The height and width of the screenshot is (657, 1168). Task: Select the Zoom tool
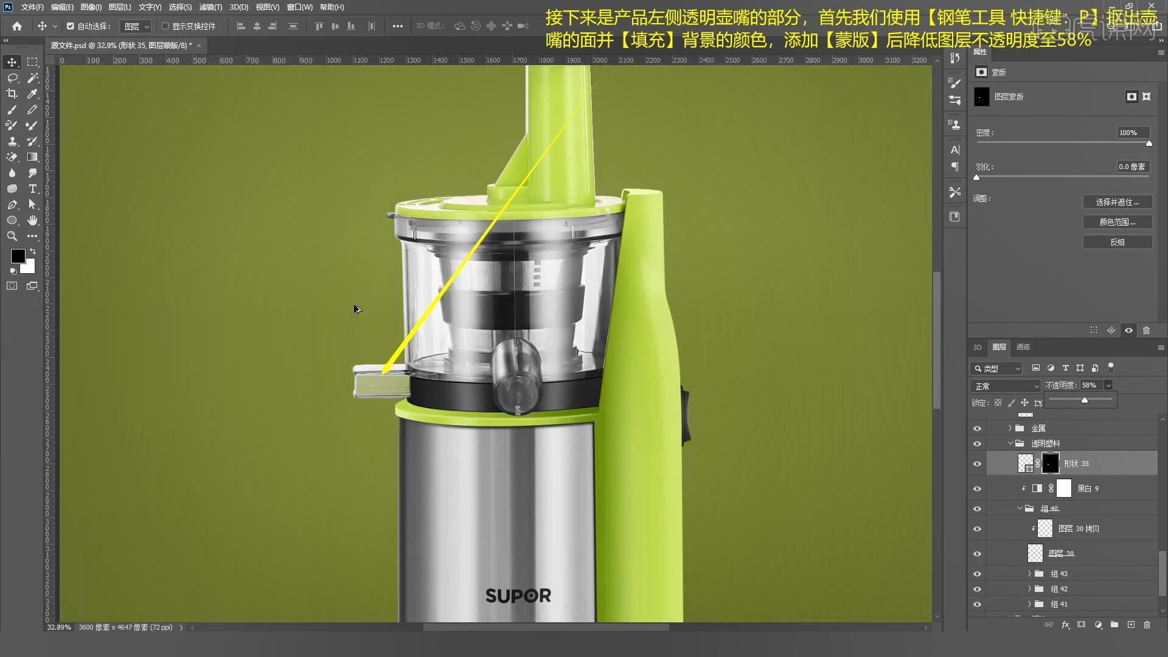[x=12, y=236]
